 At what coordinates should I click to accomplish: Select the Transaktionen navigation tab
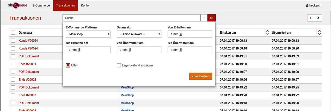coord(65,5)
